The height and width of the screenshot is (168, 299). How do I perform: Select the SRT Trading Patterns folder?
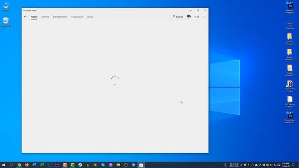point(290,102)
